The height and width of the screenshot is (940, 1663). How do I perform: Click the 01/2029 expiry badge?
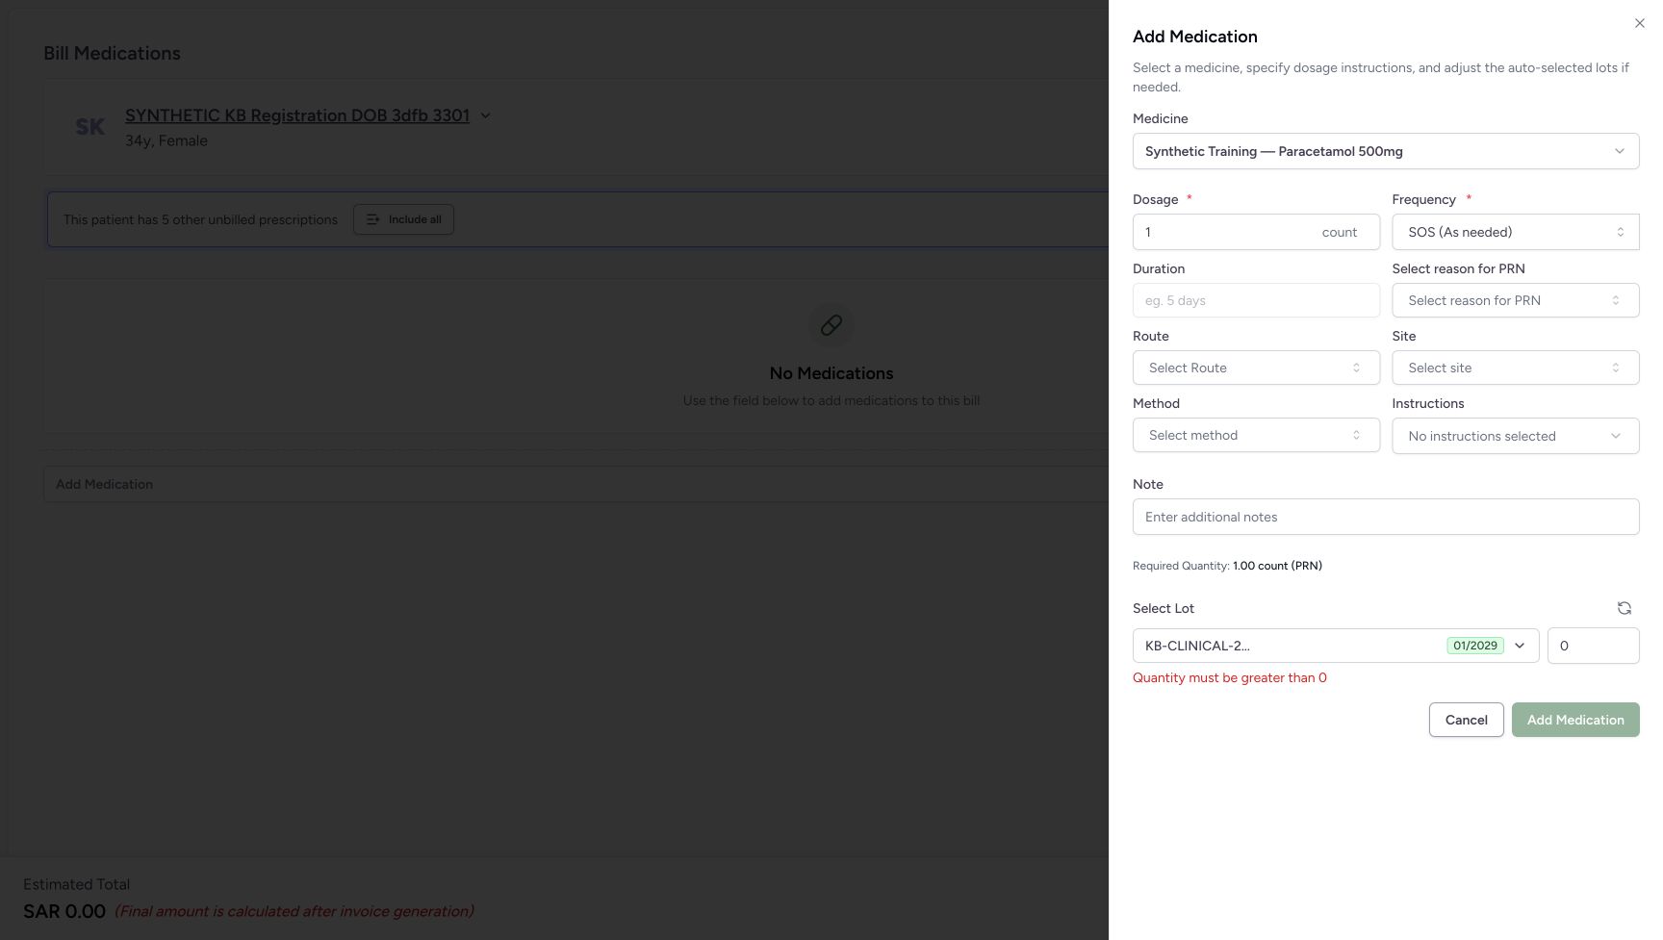(1475, 646)
